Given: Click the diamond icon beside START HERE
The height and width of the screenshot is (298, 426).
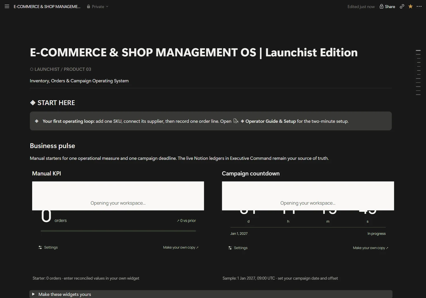Looking at the screenshot, I should click(x=33, y=103).
